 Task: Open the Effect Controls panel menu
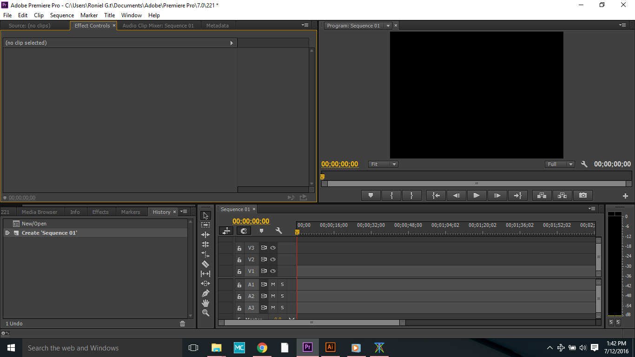click(x=305, y=25)
